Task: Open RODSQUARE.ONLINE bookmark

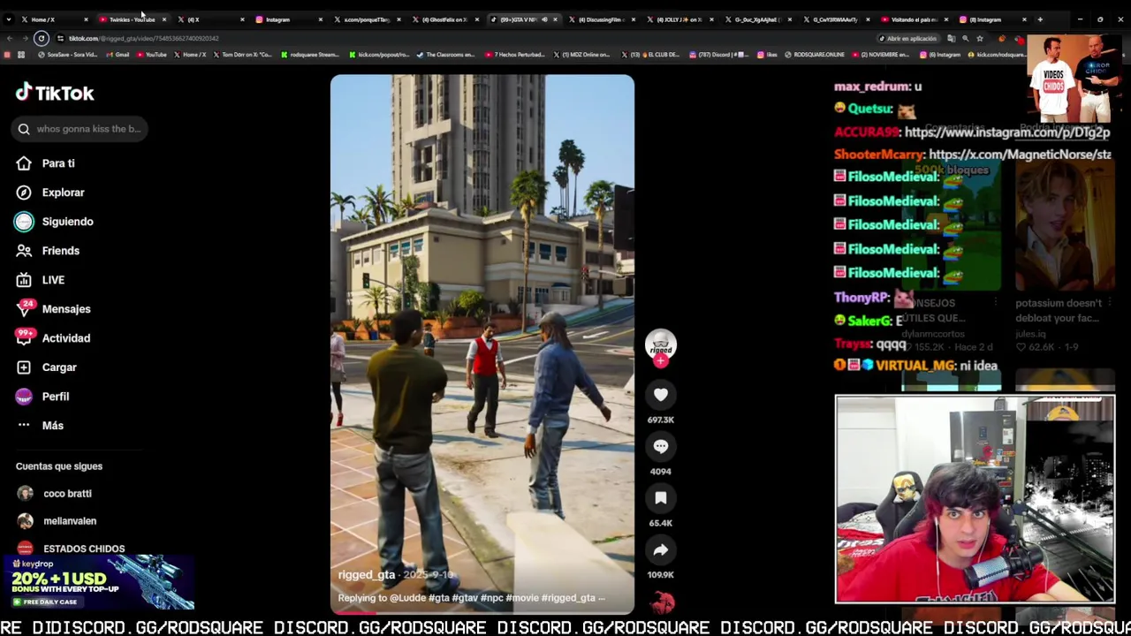Action: tap(814, 55)
